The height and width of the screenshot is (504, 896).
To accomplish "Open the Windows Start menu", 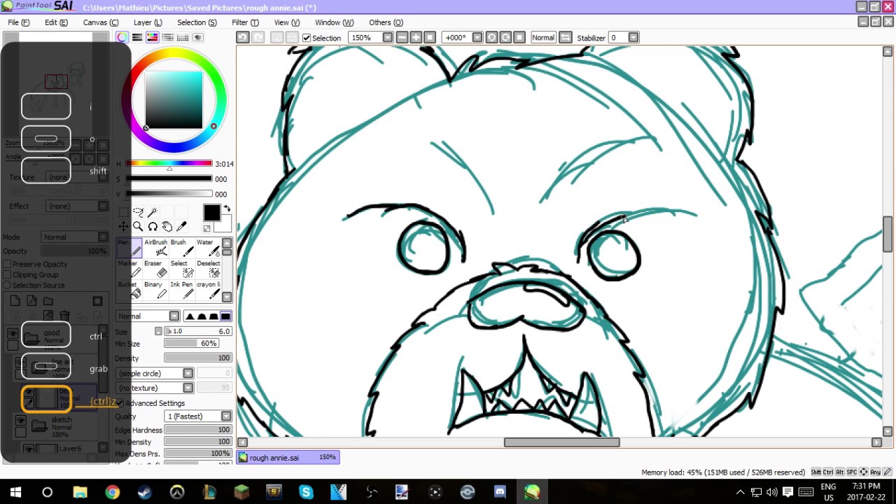I will 15,492.
